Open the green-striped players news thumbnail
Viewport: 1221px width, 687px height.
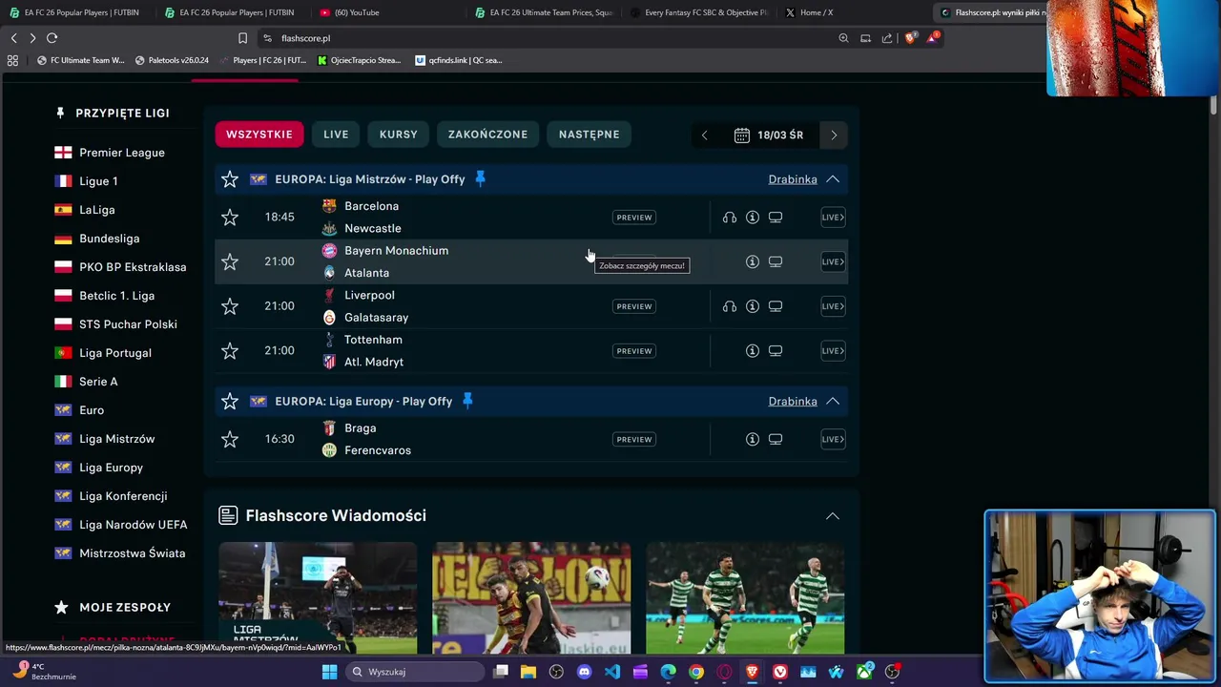[745, 596]
